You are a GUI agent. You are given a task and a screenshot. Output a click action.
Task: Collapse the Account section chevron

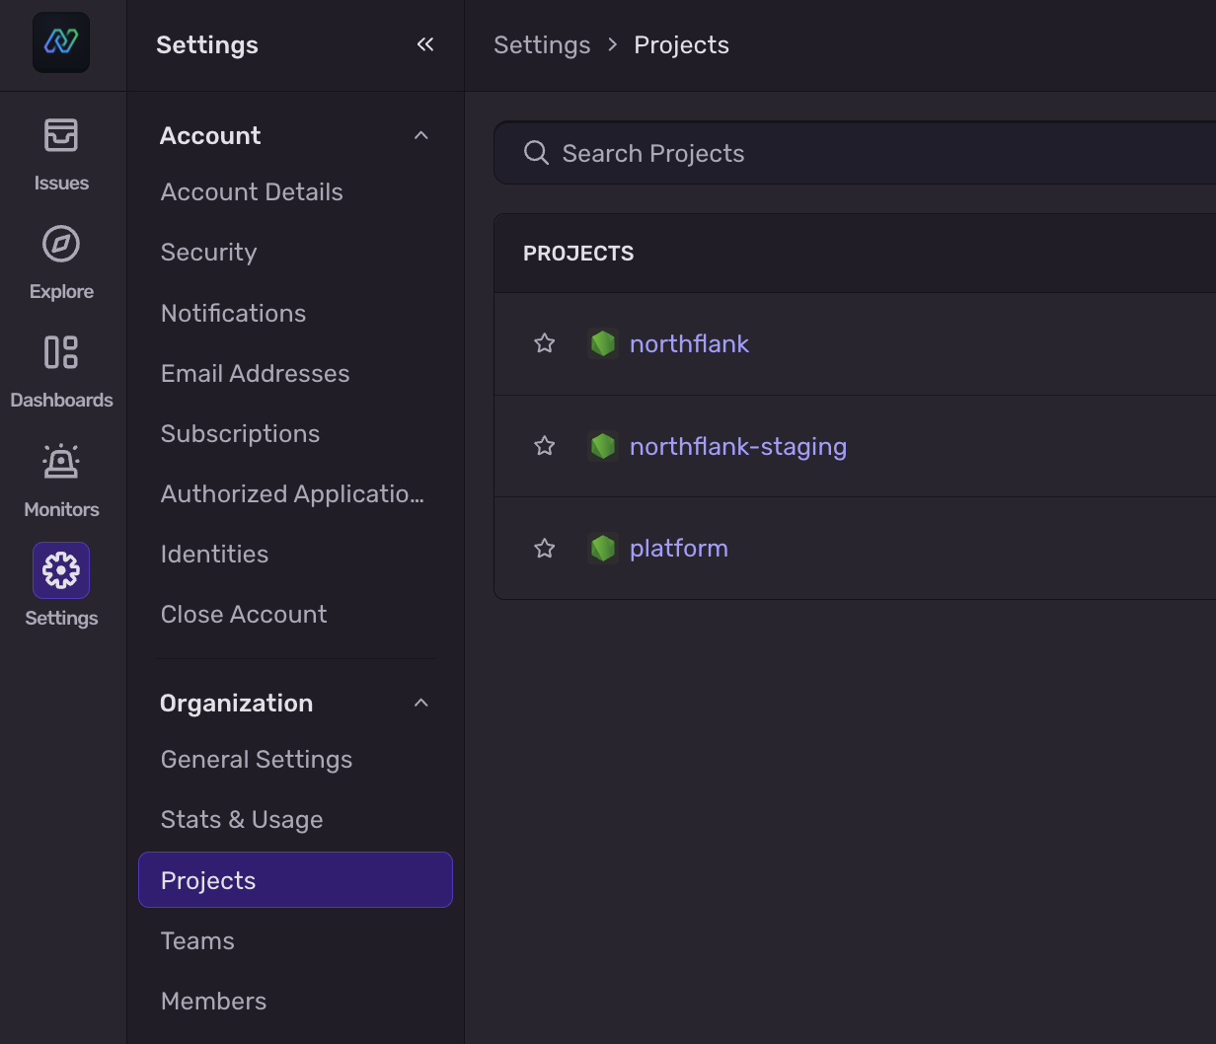pos(421,135)
